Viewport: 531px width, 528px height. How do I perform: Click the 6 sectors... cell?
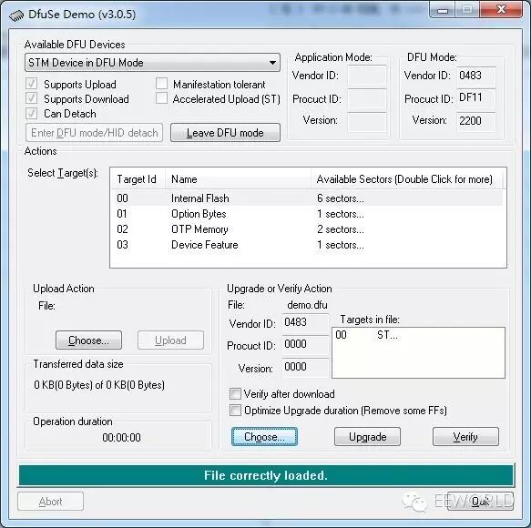(341, 198)
